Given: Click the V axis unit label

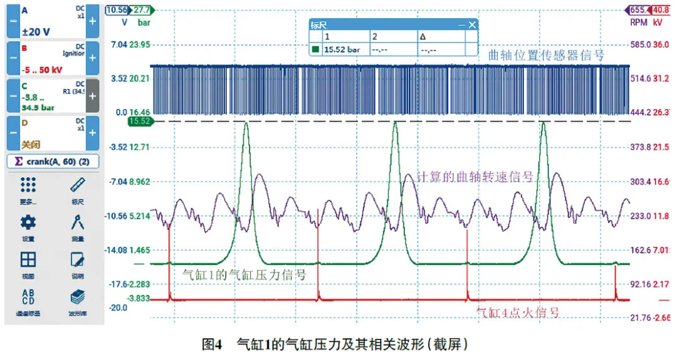Looking at the screenshot, I should 125,23.
